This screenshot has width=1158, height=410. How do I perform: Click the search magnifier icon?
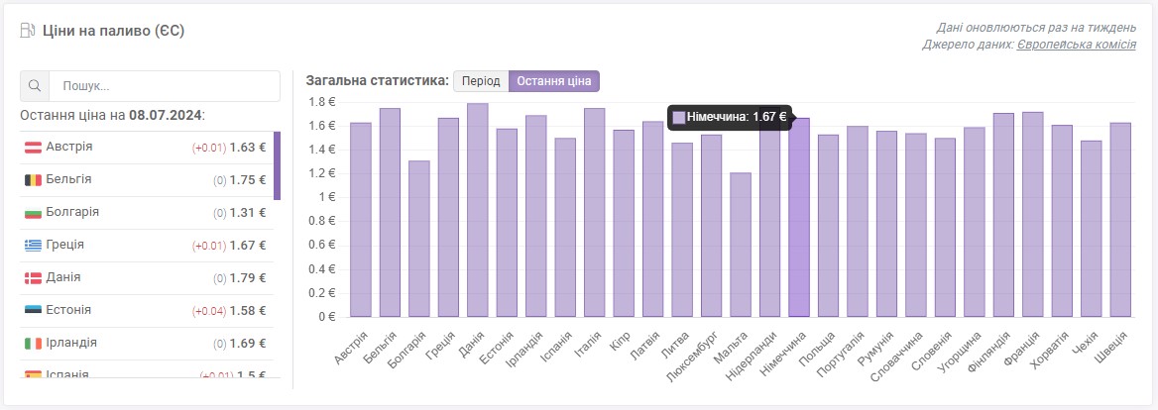[x=35, y=85]
